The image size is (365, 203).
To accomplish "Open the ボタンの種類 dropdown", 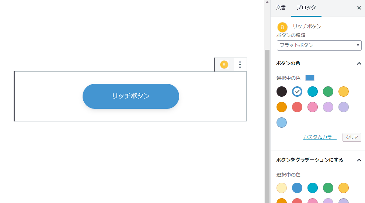I will (319, 45).
